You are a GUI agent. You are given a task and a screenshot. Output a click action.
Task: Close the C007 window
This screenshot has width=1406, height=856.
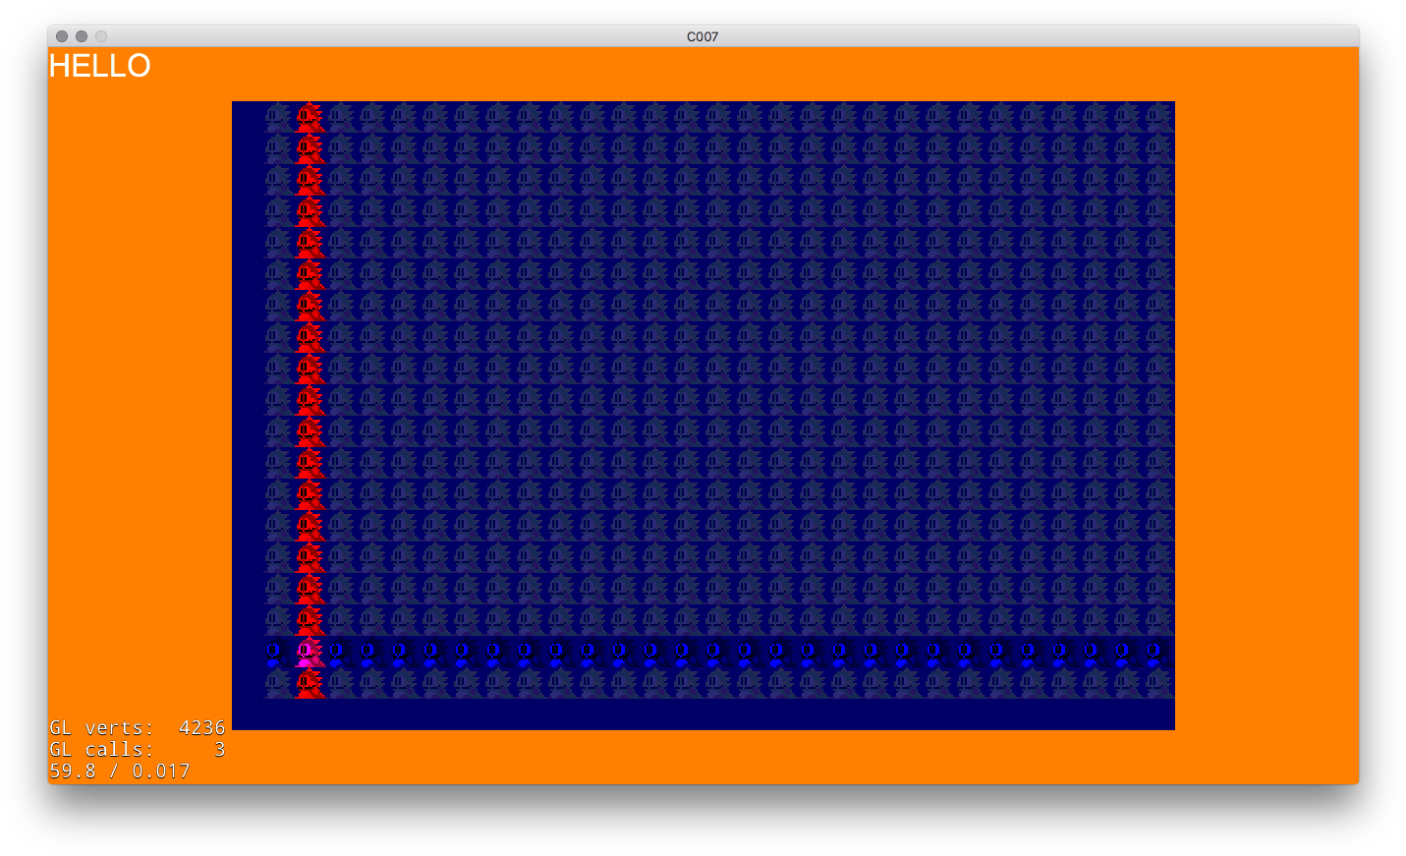(x=62, y=36)
